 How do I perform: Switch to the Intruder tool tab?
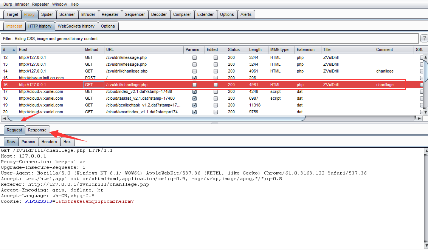pos(88,14)
